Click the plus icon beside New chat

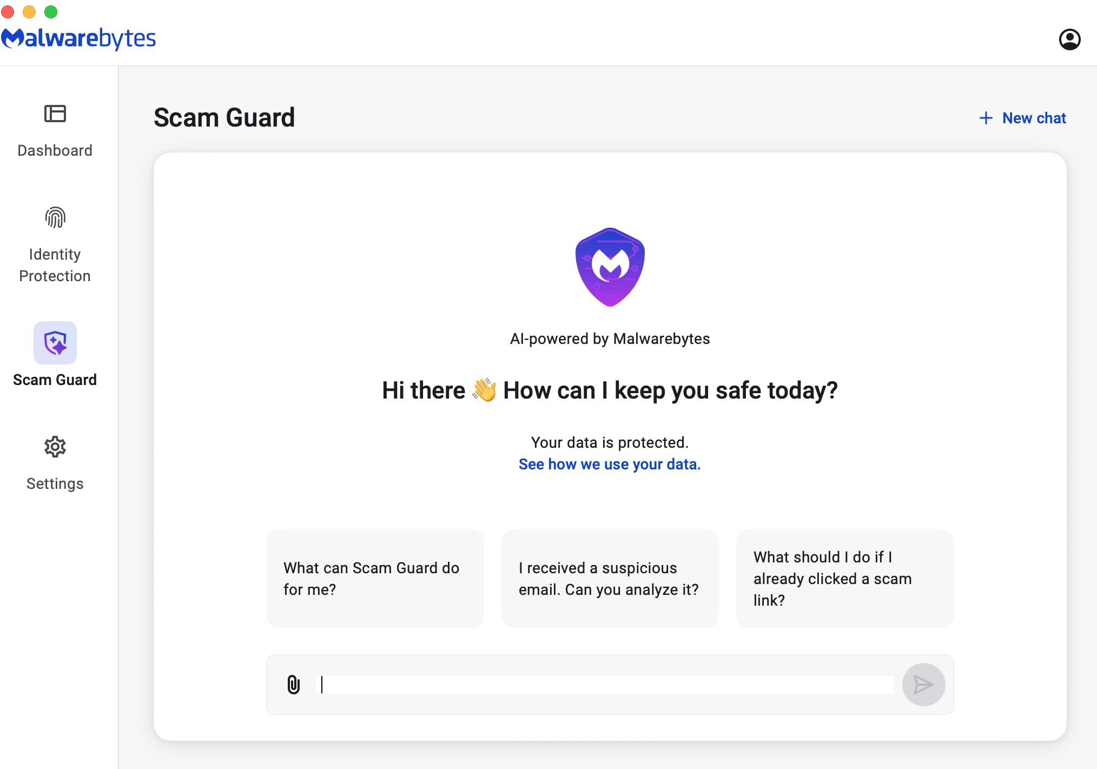pyautogui.click(x=986, y=118)
